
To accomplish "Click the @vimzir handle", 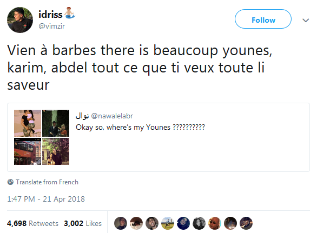I will pyautogui.click(x=52, y=26).
